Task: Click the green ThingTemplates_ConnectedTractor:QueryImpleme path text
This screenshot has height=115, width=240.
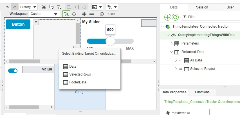Action: click(202, 102)
